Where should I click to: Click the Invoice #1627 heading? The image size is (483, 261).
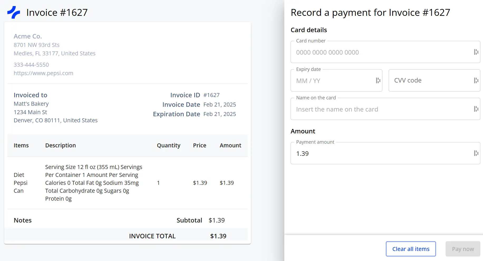[x=57, y=12]
